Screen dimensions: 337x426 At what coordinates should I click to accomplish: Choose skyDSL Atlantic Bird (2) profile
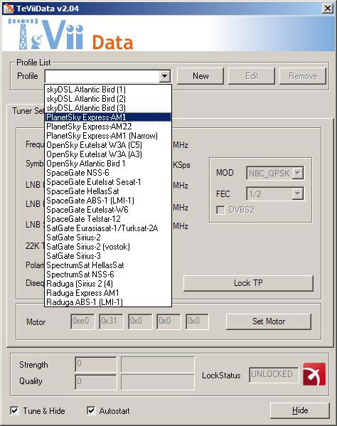pyautogui.click(x=108, y=99)
